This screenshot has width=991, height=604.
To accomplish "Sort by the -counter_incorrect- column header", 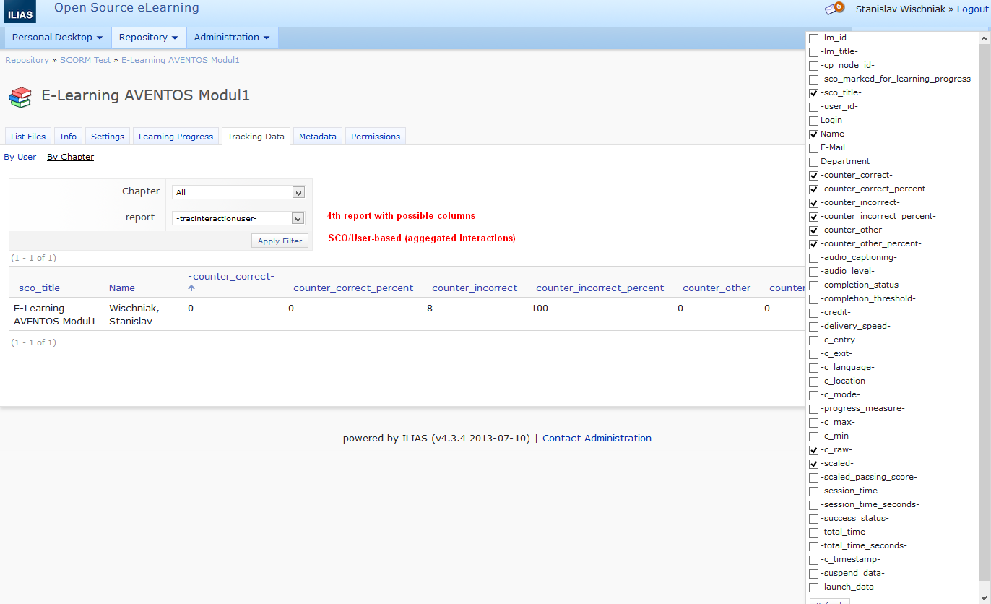I will (474, 288).
